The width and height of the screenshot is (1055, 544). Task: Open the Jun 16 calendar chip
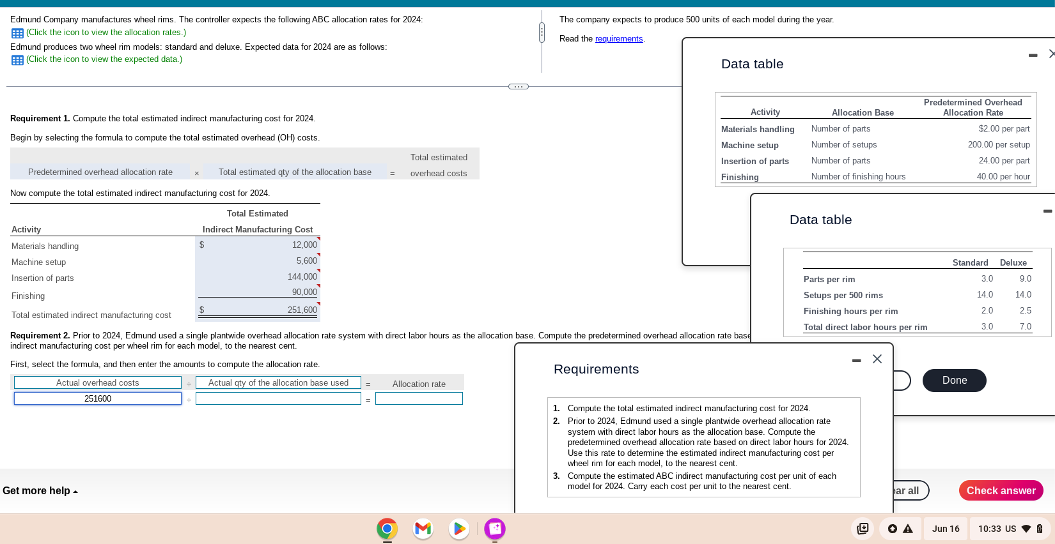pos(946,529)
